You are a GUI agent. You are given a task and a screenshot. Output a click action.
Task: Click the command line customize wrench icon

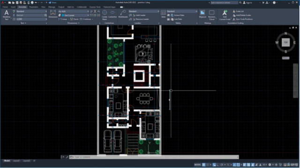point(67,157)
